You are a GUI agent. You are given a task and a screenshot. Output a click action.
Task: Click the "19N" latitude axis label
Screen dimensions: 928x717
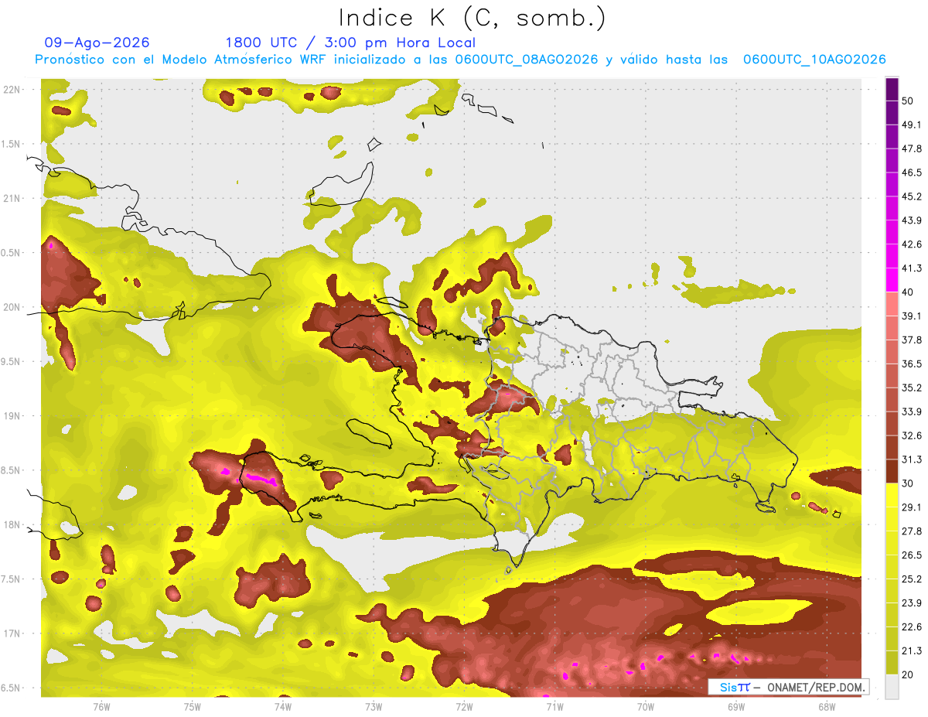[13, 416]
